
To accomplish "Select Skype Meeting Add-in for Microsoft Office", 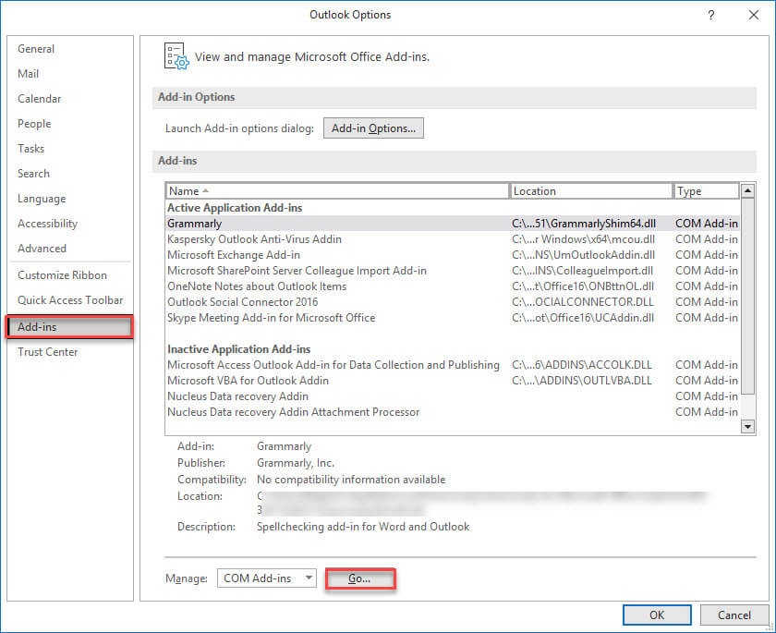I will [453, 318].
